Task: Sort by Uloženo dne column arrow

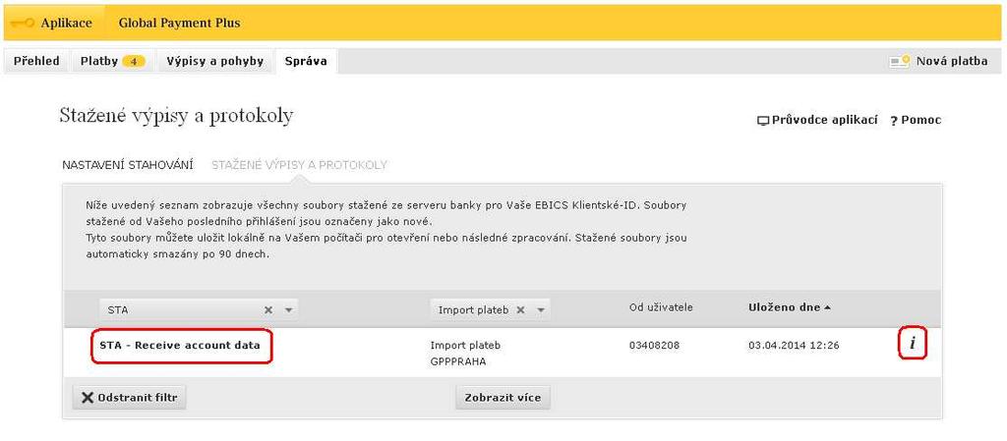Action: pyautogui.click(x=827, y=307)
